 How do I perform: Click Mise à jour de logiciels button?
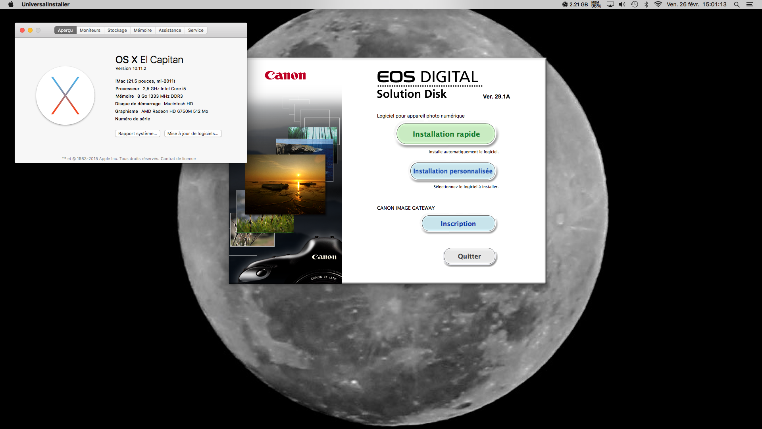pos(193,133)
